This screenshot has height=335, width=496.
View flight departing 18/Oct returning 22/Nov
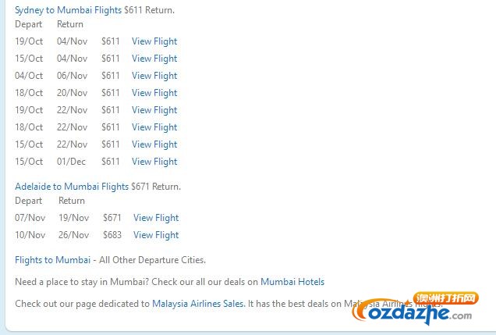point(154,127)
